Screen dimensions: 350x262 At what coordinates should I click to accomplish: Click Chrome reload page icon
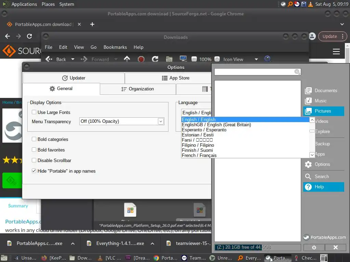(x=29, y=36)
